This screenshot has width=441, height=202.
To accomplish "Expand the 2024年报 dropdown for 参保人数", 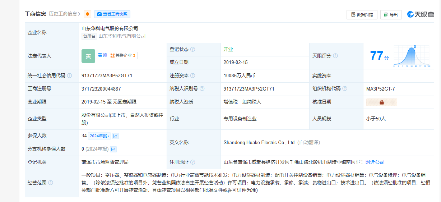I will [99, 136].
